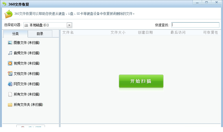The width and height of the screenshot is (223, 132).
Task: Select the 本地磁盘 (C:) drive combo box
Action: 48,25
